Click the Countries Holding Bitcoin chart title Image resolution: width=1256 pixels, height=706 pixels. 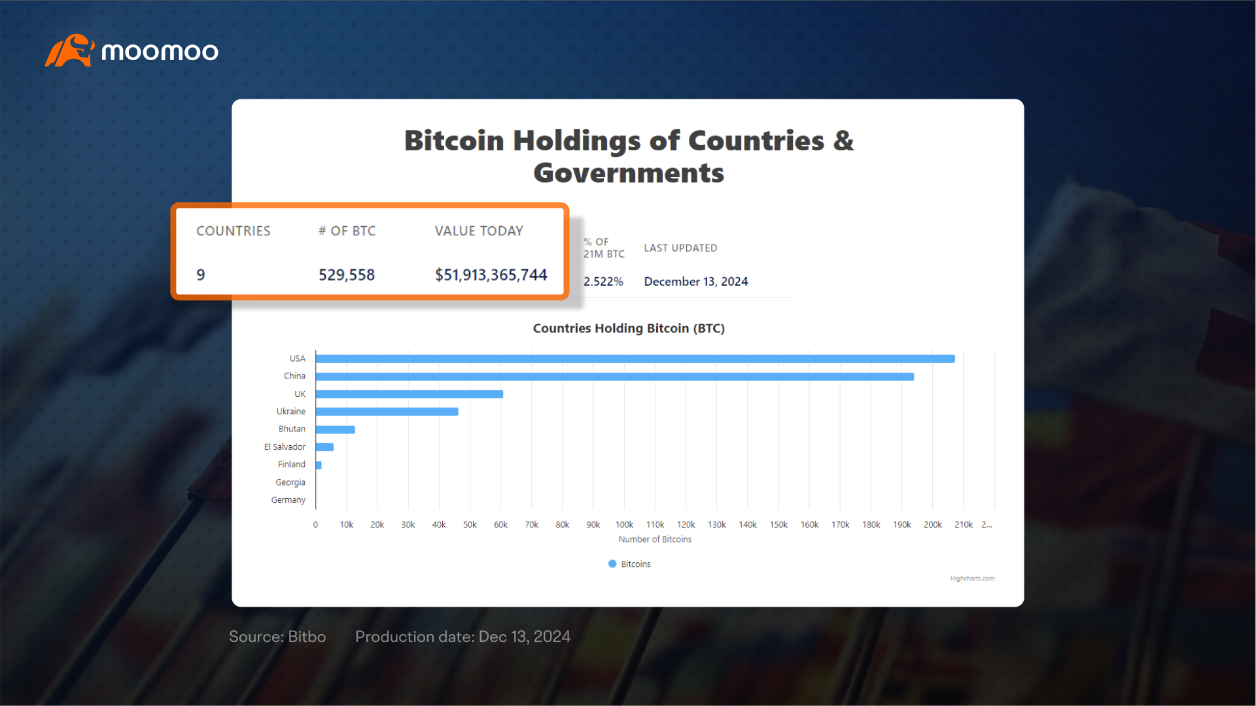click(x=629, y=328)
